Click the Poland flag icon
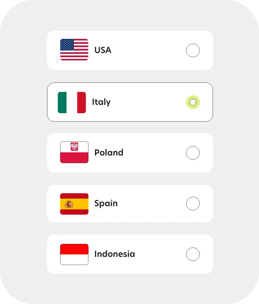The width and height of the screenshot is (259, 304). 74,152
